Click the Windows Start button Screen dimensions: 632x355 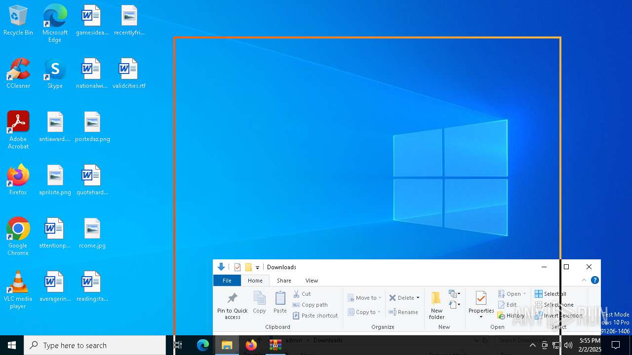(12, 345)
